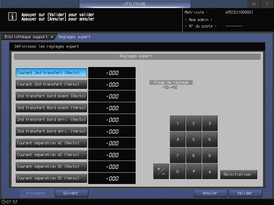Click the Nom admin label

[x=199, y=20]
